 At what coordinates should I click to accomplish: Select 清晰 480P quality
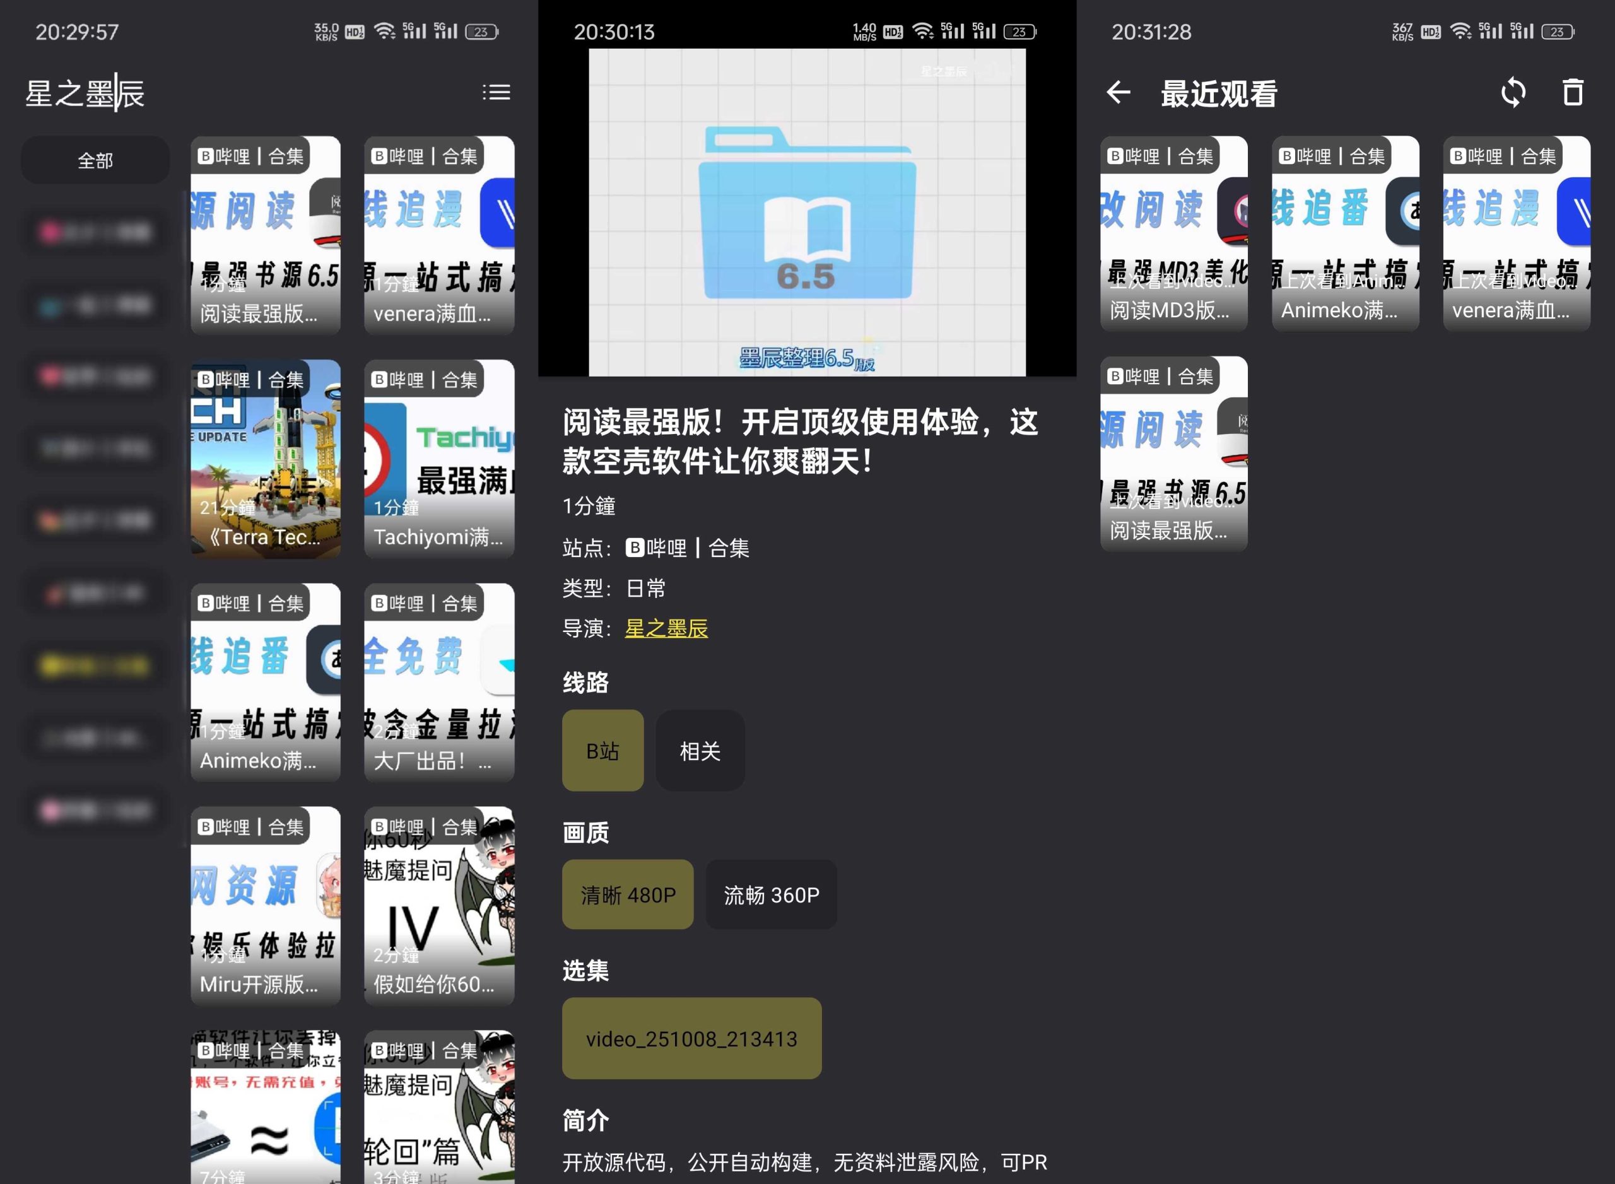[628, 894]
